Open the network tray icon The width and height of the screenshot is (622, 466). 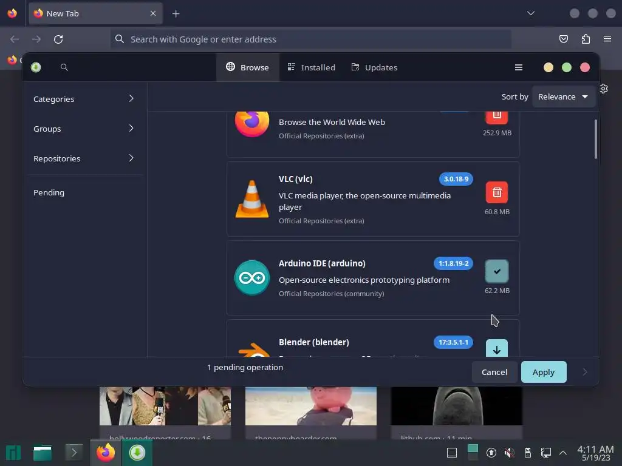coord(546,453)
